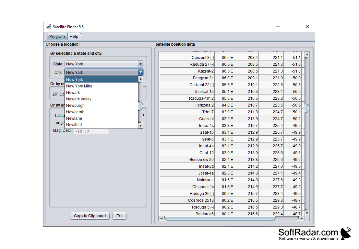This screenshot has height=249, width=359.
Task: Click the State dropdown arrow button
Action: [x=140, y=64]
